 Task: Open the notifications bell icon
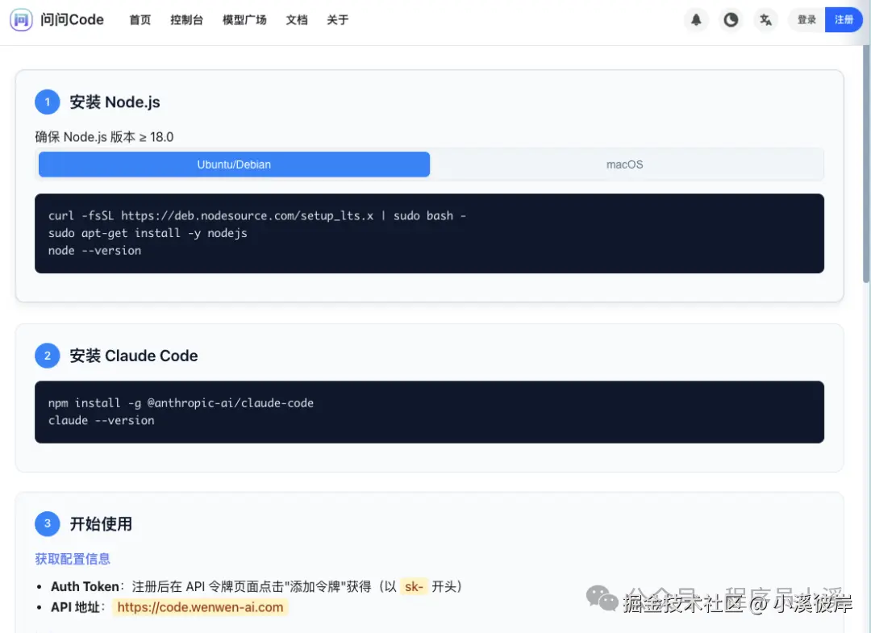pyautogui.click(x=695, y=19)
